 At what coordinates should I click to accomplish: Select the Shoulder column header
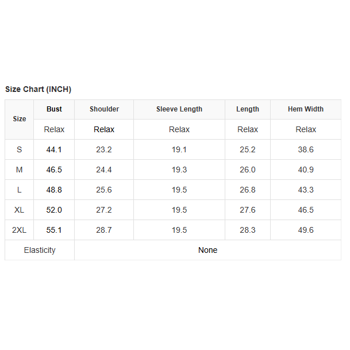104,109
